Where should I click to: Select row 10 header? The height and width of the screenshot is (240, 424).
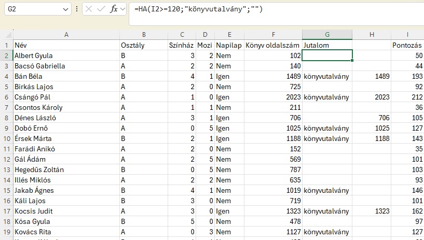7,138
